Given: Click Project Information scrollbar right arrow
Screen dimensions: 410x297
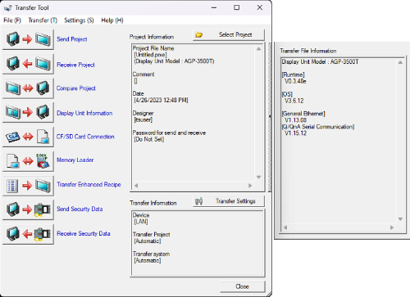Looking at the screenshot, I should pos(250,186).
